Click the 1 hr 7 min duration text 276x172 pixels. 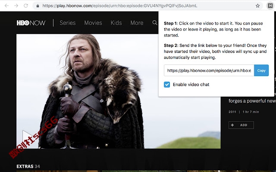tap(251, 112)
